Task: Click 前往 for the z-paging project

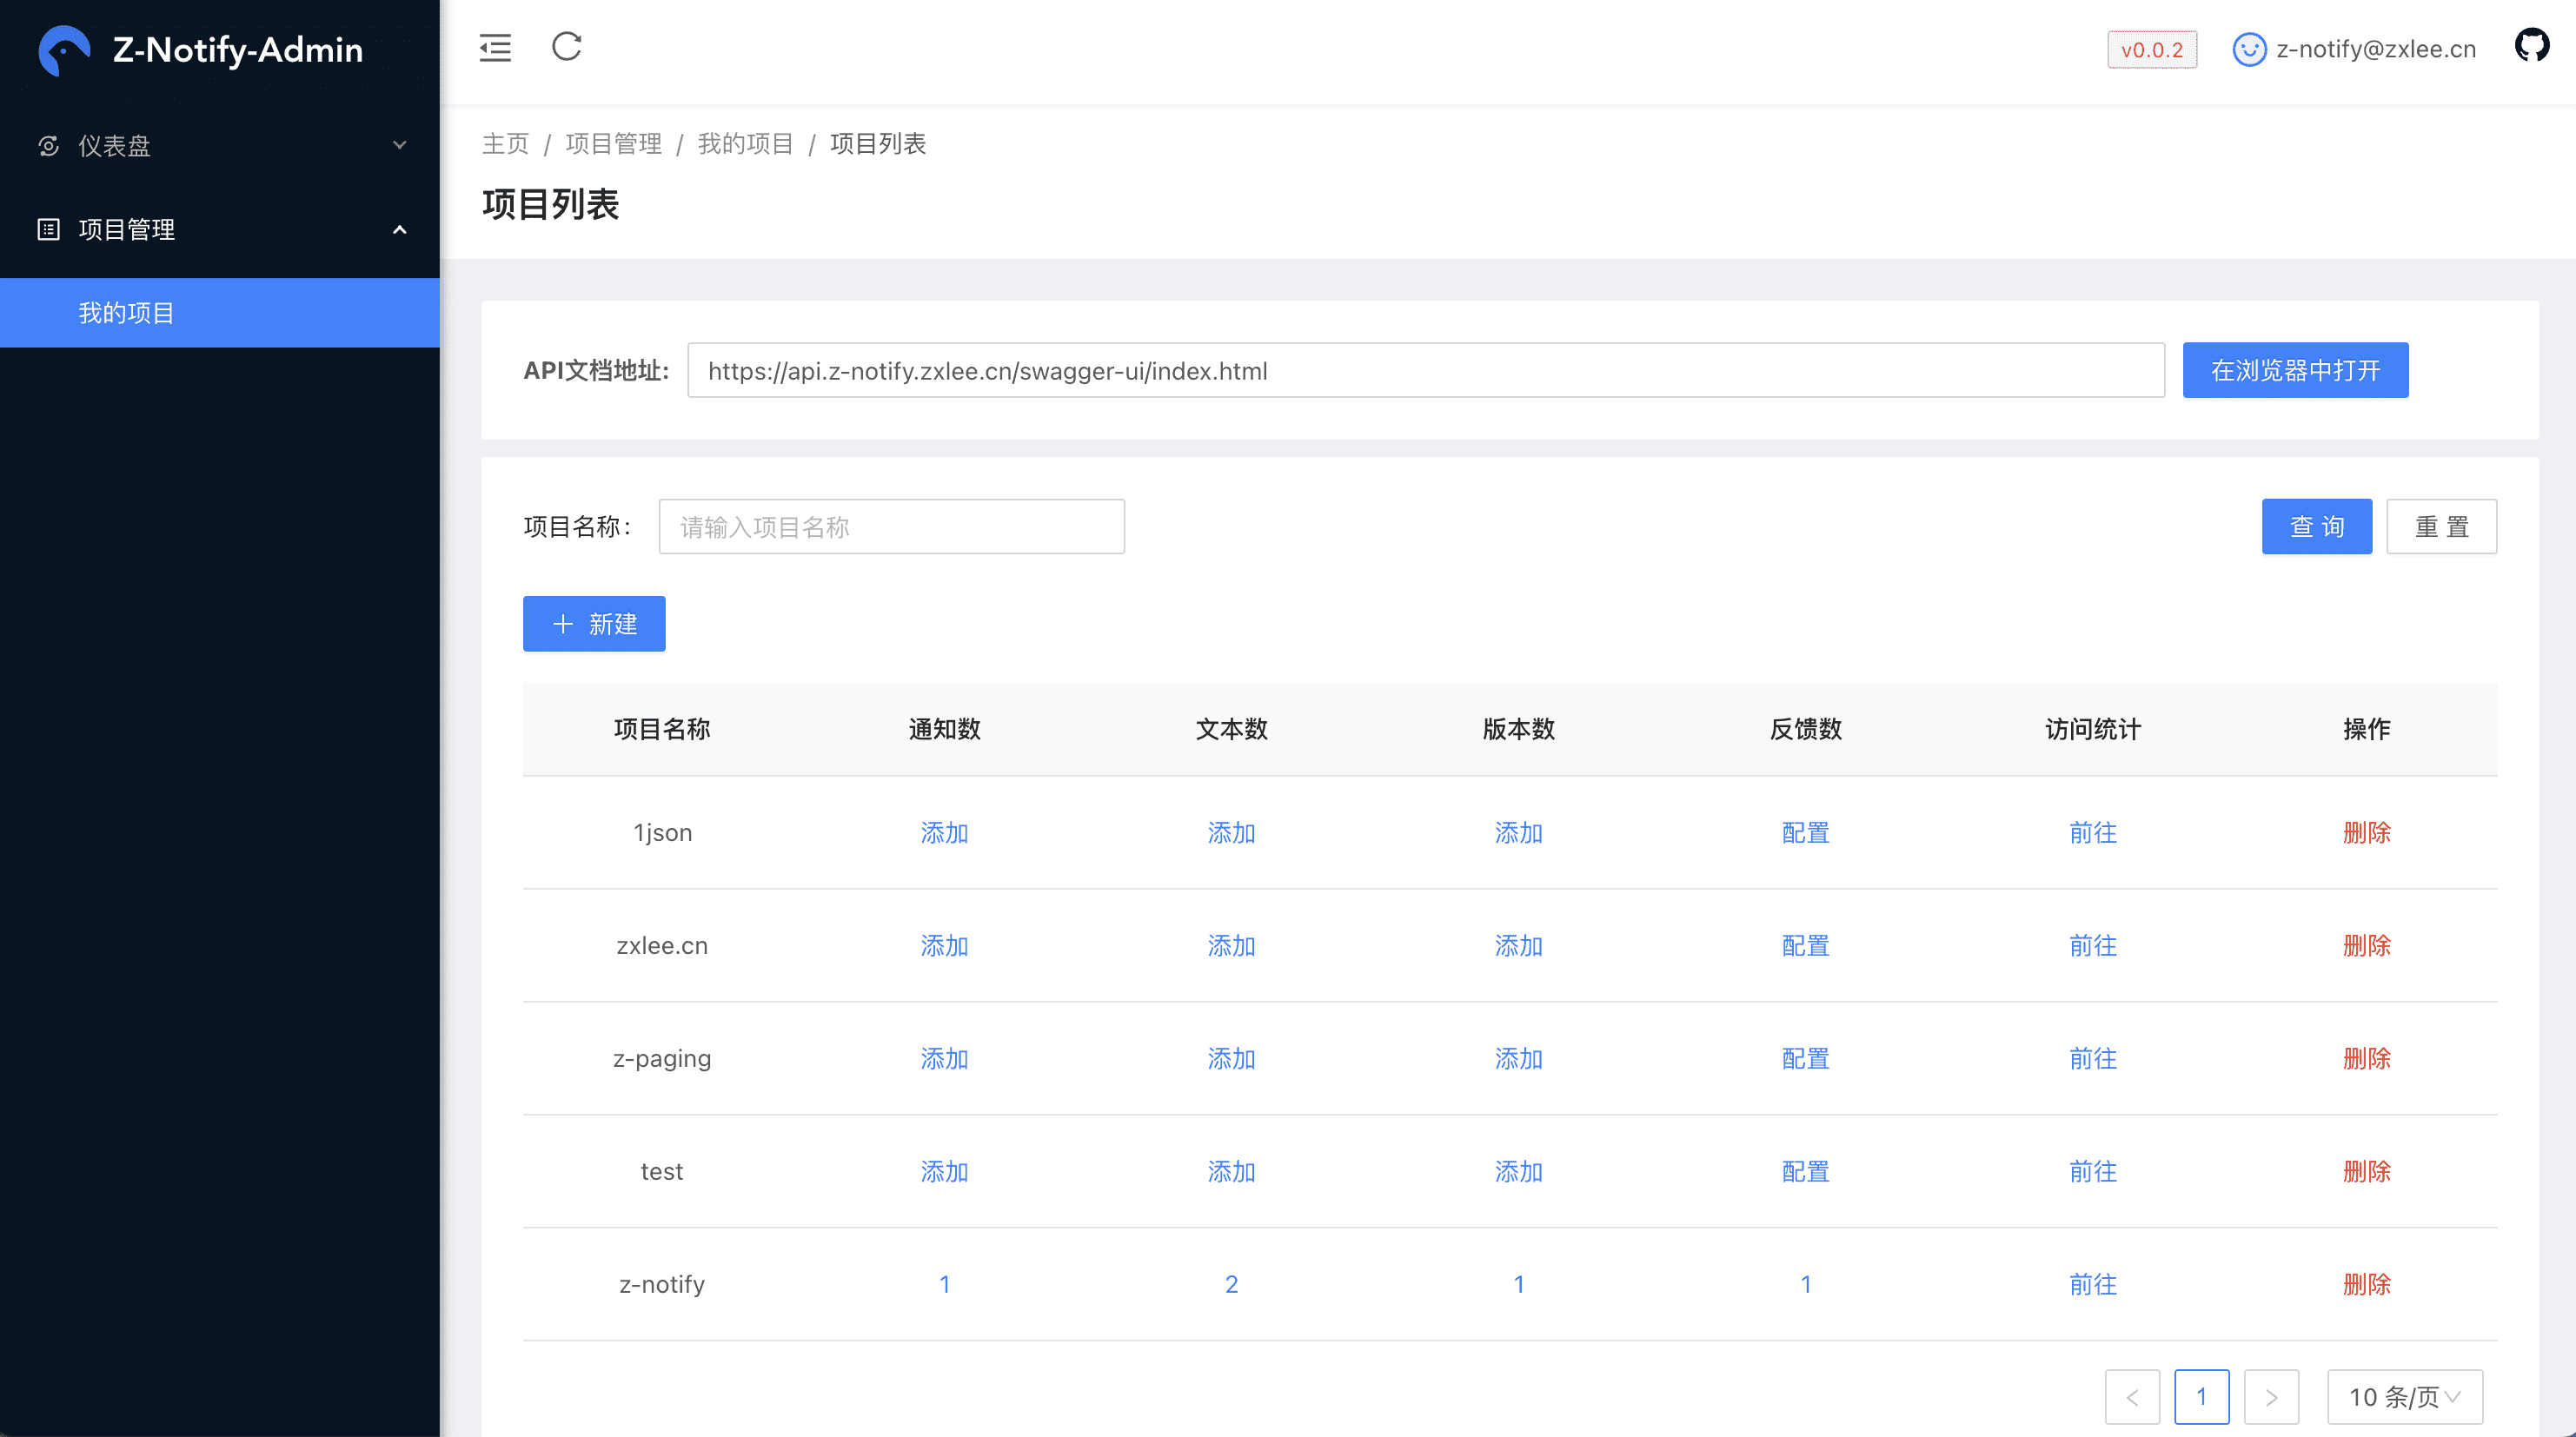Action: [x=2093, y=1059]
